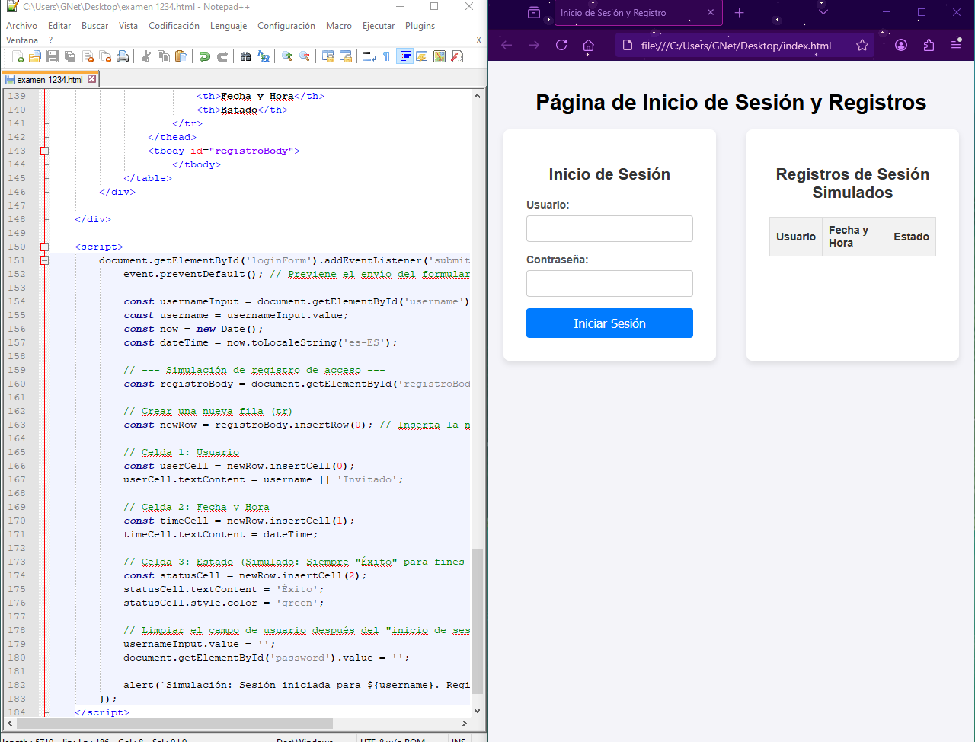Collapse the script block fold at line 150

coord(44,247)
